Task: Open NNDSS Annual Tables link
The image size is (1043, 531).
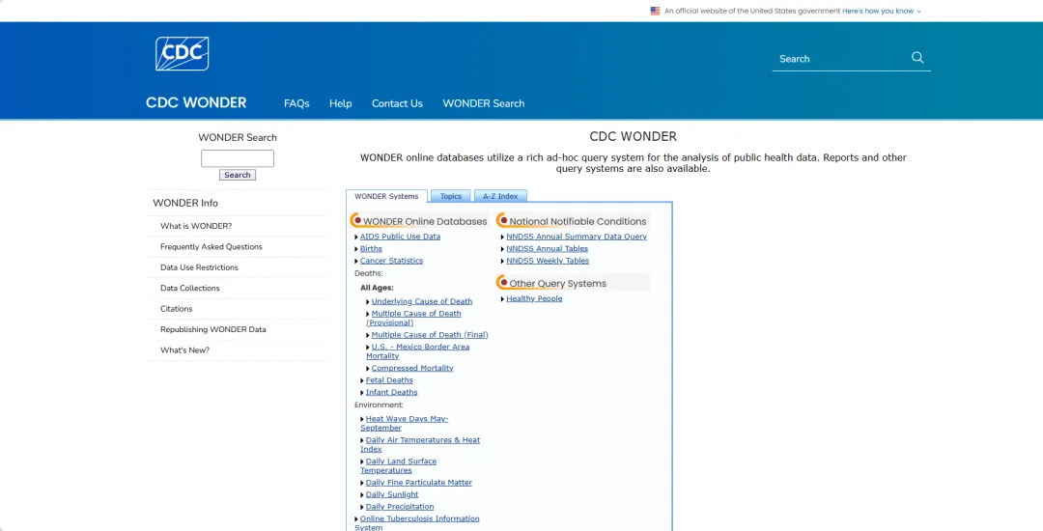Action: click(547, 248)
